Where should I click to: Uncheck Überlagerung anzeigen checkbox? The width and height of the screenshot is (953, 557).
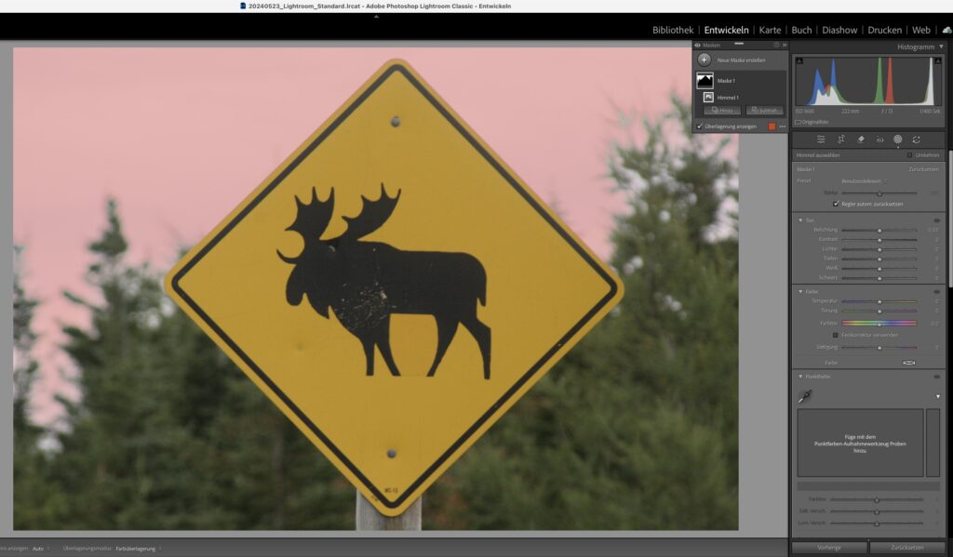[x=700, y=126]
